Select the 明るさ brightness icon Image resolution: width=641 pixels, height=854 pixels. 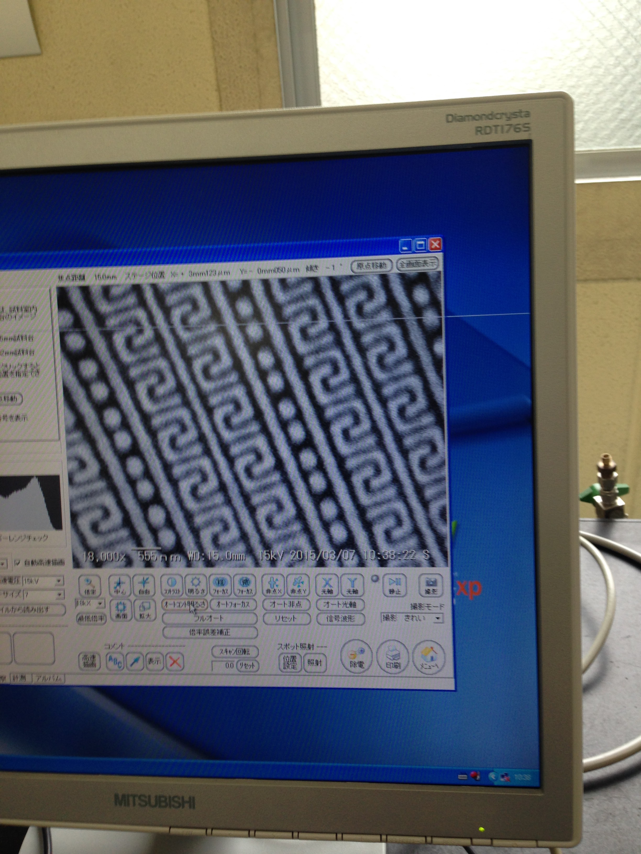(x=196, y=585)
